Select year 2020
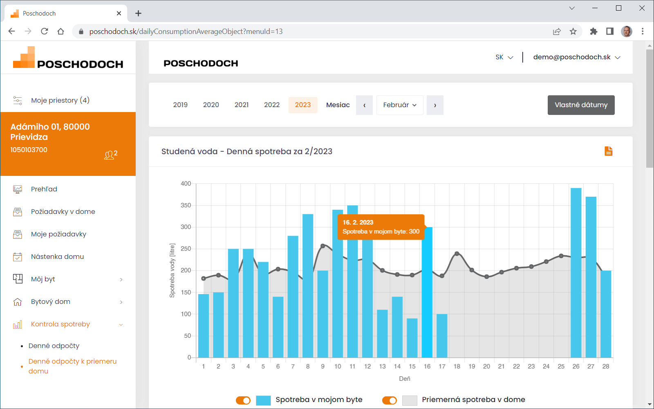 (211, 105)
